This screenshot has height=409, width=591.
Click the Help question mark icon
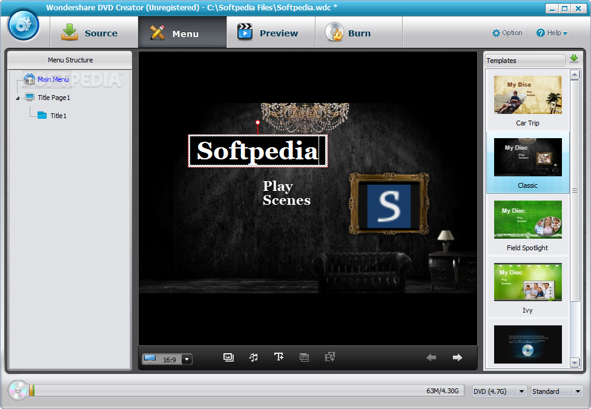tap(541, 33)
